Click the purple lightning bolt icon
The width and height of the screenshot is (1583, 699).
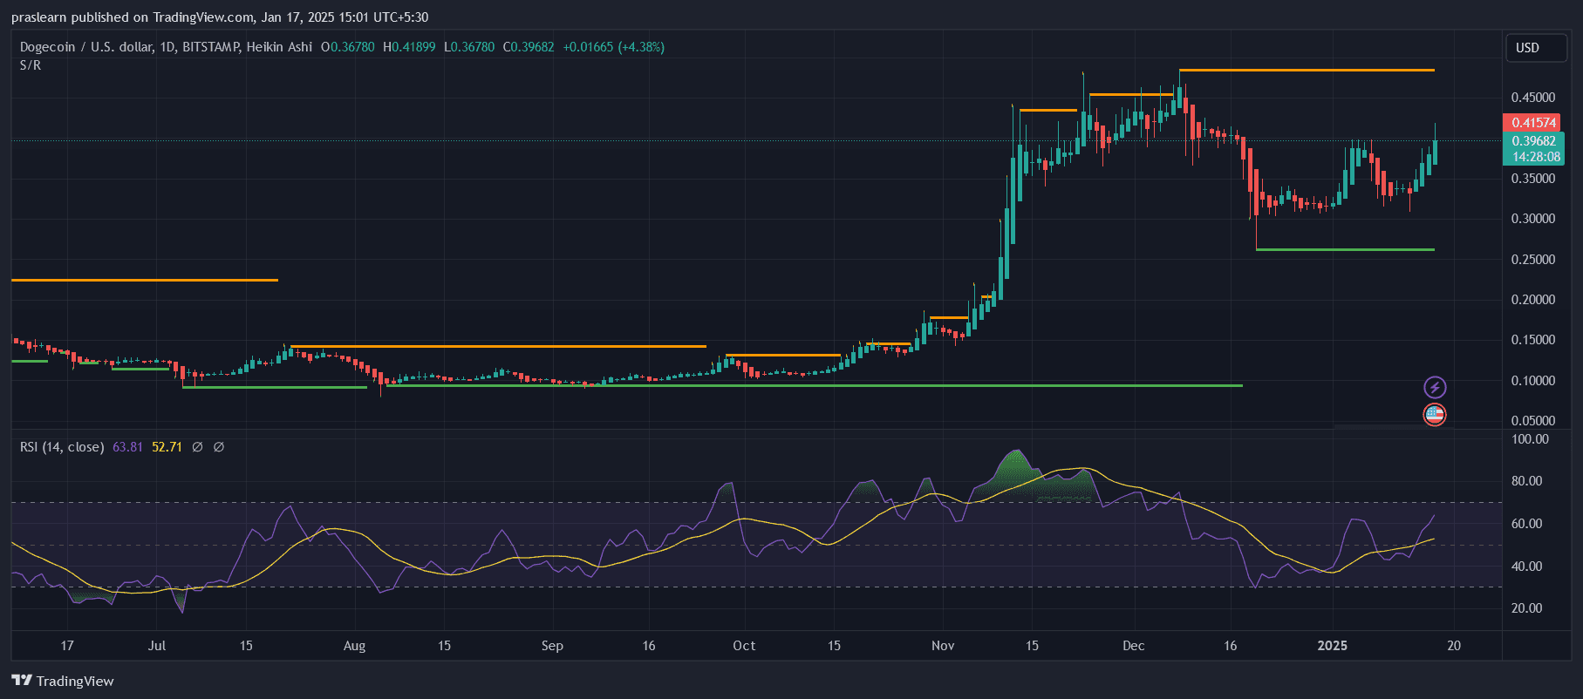point(1435,387)
